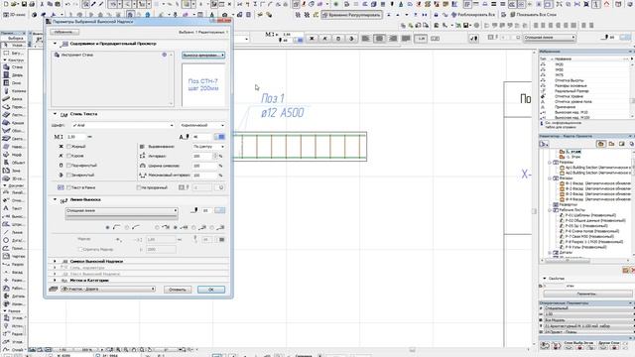Image resolution: width=635 pixels, height=357 pixels.
Task: Select the Door tool in the toolbox
Action: (x=12, y=75)
